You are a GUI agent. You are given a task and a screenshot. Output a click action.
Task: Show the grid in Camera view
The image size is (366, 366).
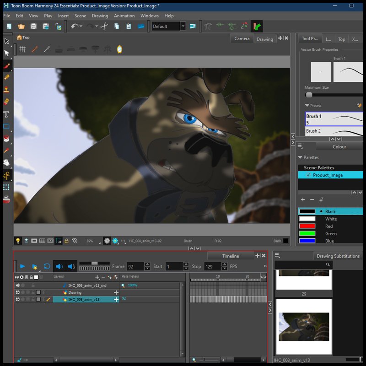[22, 49]
